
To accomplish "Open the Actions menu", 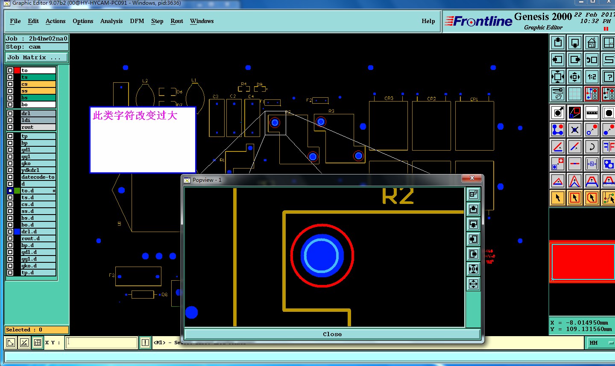I will 56,21.
